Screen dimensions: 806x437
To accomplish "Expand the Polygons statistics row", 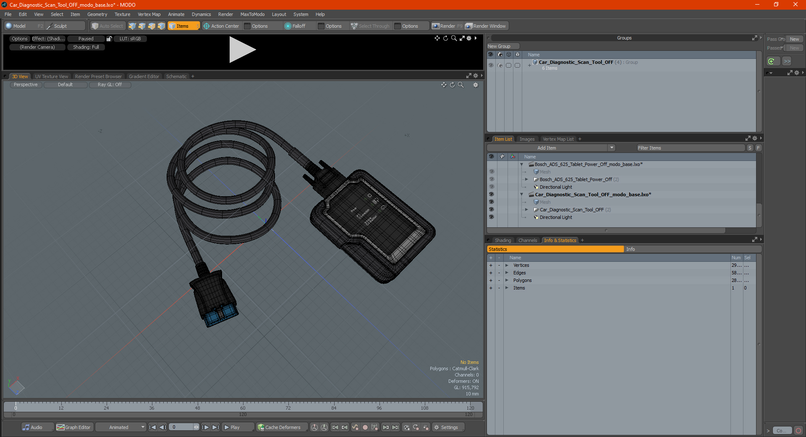I will [x=507, y=281].
